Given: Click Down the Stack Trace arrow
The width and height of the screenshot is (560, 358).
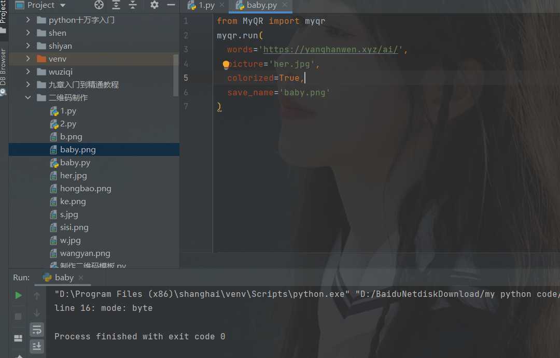Looking at the screenshot, I should click(x=37, y=313).
